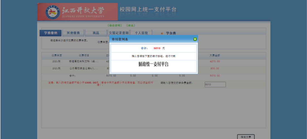The height and width of the screenshot is (139, 307).
Task: Select the 个人信息 tab
Action: 141,33
